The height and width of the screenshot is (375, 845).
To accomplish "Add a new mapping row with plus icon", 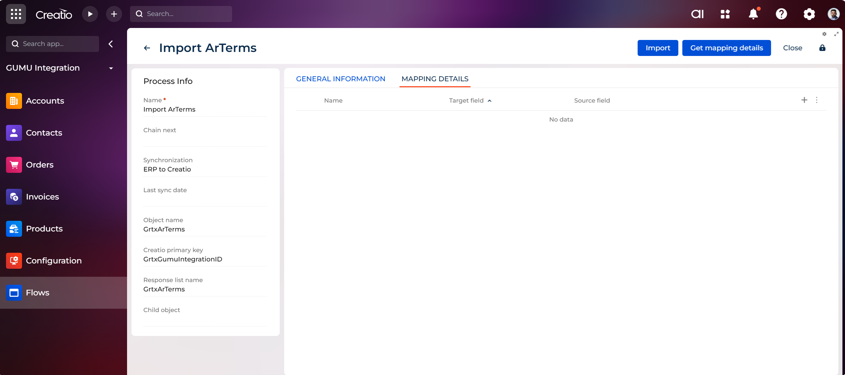I will (x=804, y=100).
